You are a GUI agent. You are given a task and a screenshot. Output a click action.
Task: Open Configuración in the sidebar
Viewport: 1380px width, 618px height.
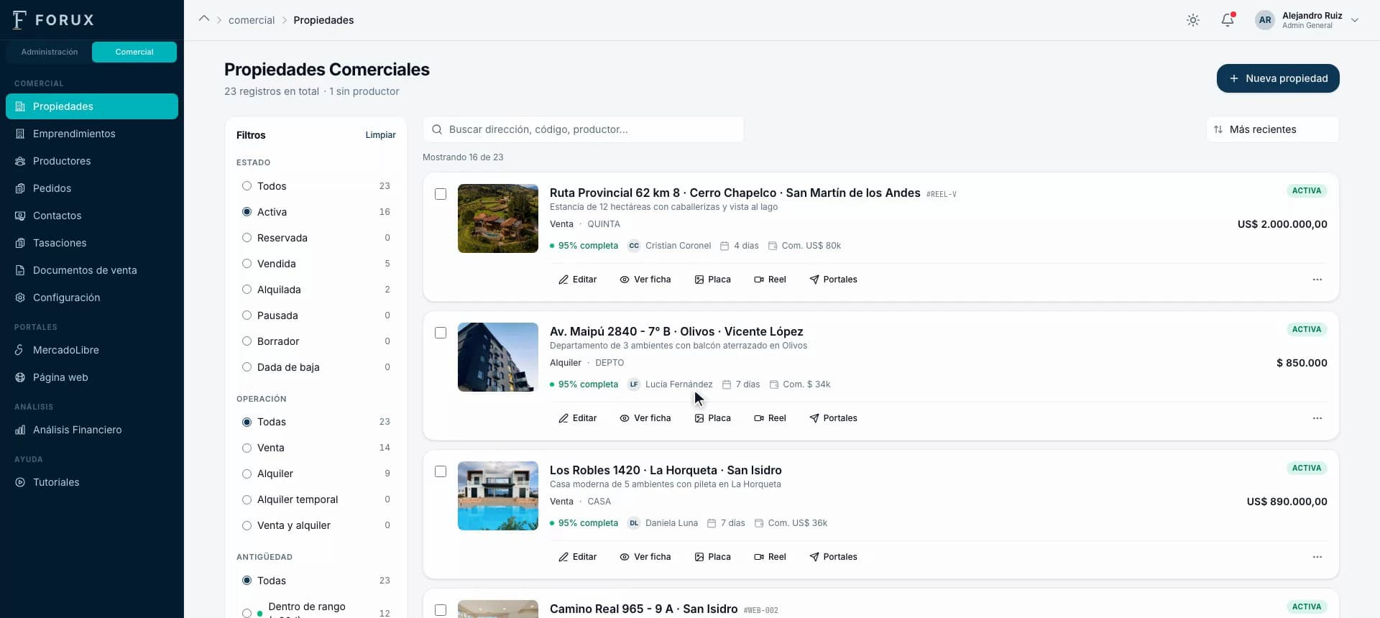click(92, 298)
